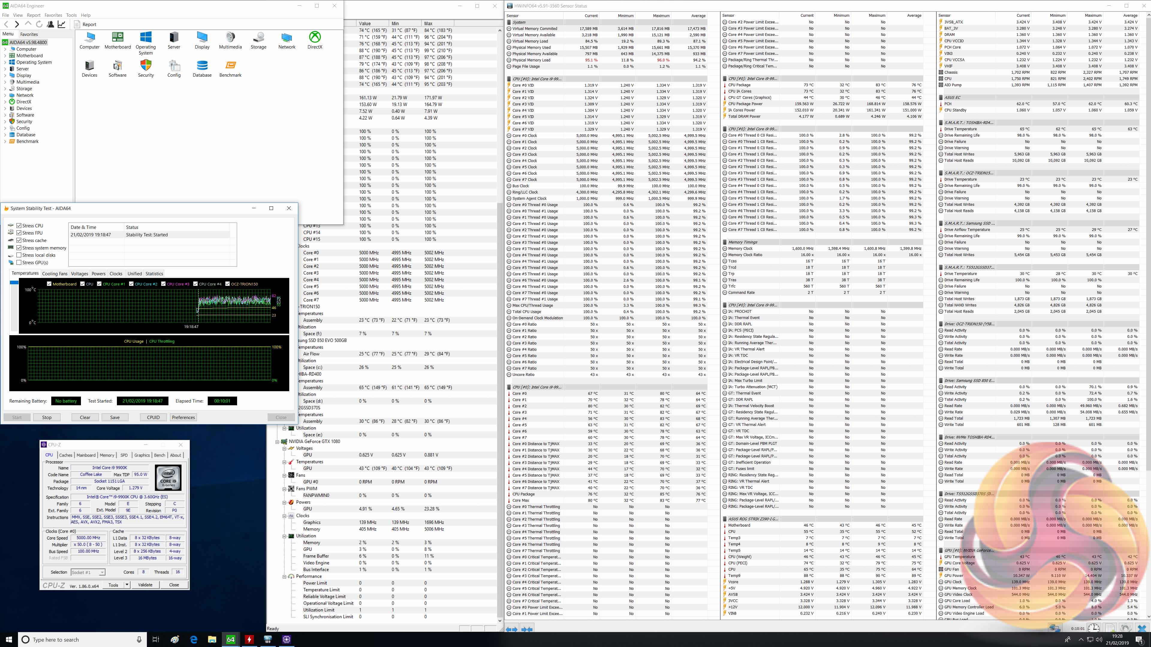The height and width of the screenshot is (647, 1151).
Task: Toggle Stress GPU(s) checkbox
Action: tap(19, 263)
